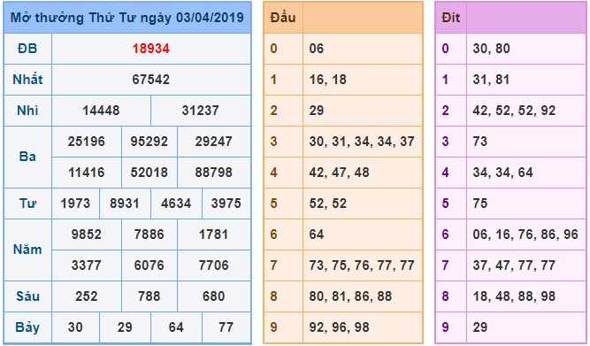Click the 'Sáu' prize label
The image size is (590, 346).
[x=27, y=296]
